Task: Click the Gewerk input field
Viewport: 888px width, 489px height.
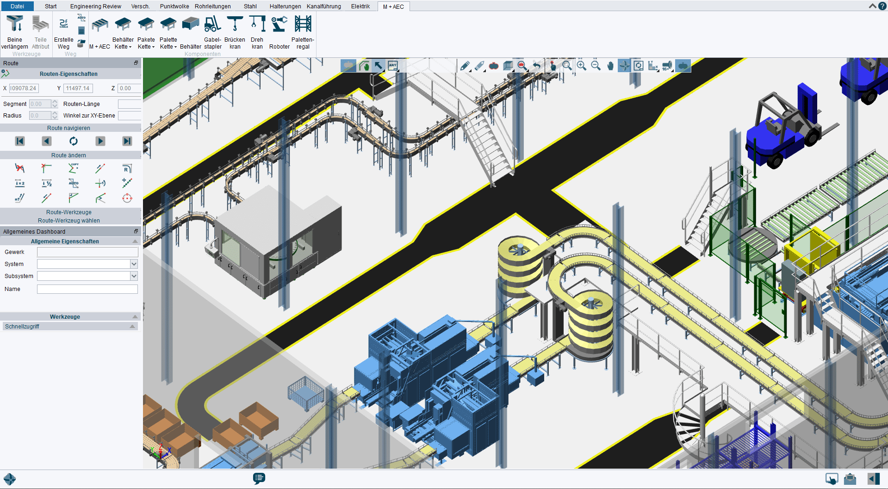Action: tap(87, 252)
